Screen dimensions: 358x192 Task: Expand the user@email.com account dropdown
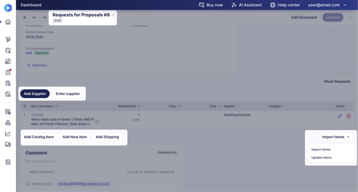[x=345, y=5]
